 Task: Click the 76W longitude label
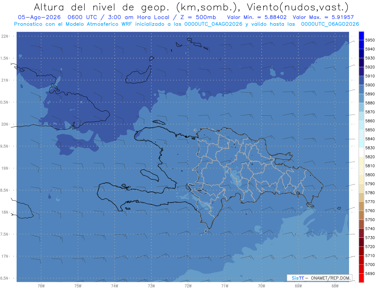(41, 286)
